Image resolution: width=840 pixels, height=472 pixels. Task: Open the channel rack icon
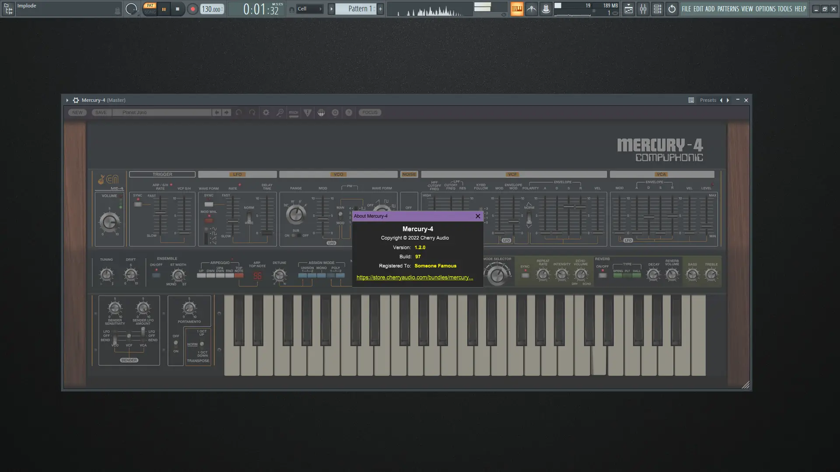click(657, 9)
